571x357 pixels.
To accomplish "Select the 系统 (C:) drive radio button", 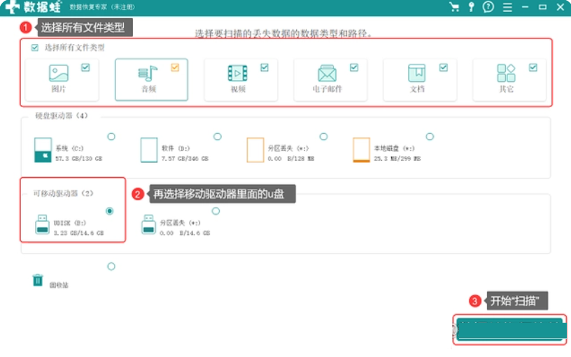I will click(x=111, y=136).
